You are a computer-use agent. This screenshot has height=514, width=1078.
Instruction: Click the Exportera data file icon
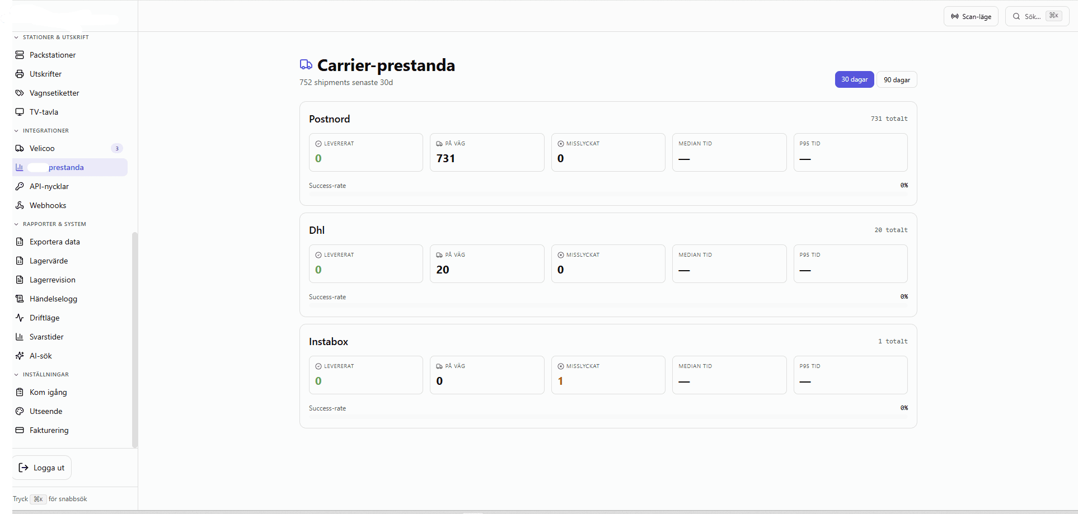pos(20,242)
